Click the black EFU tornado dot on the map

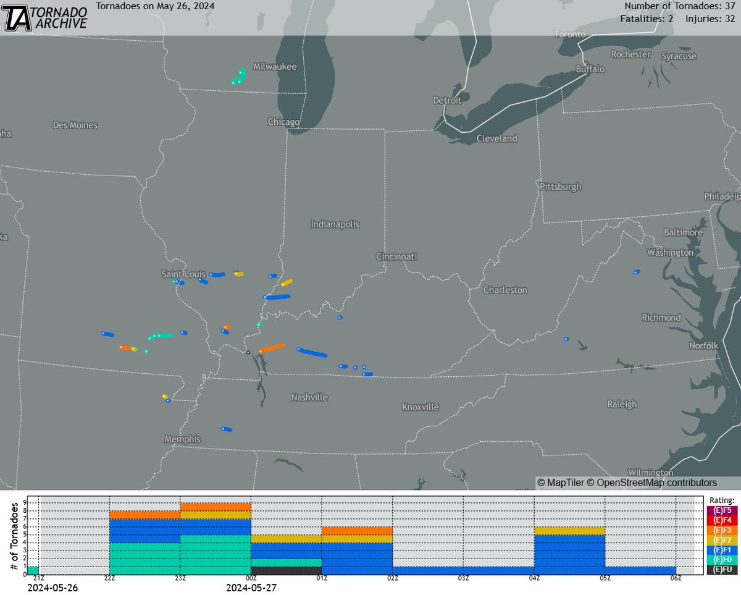[248, 352]
